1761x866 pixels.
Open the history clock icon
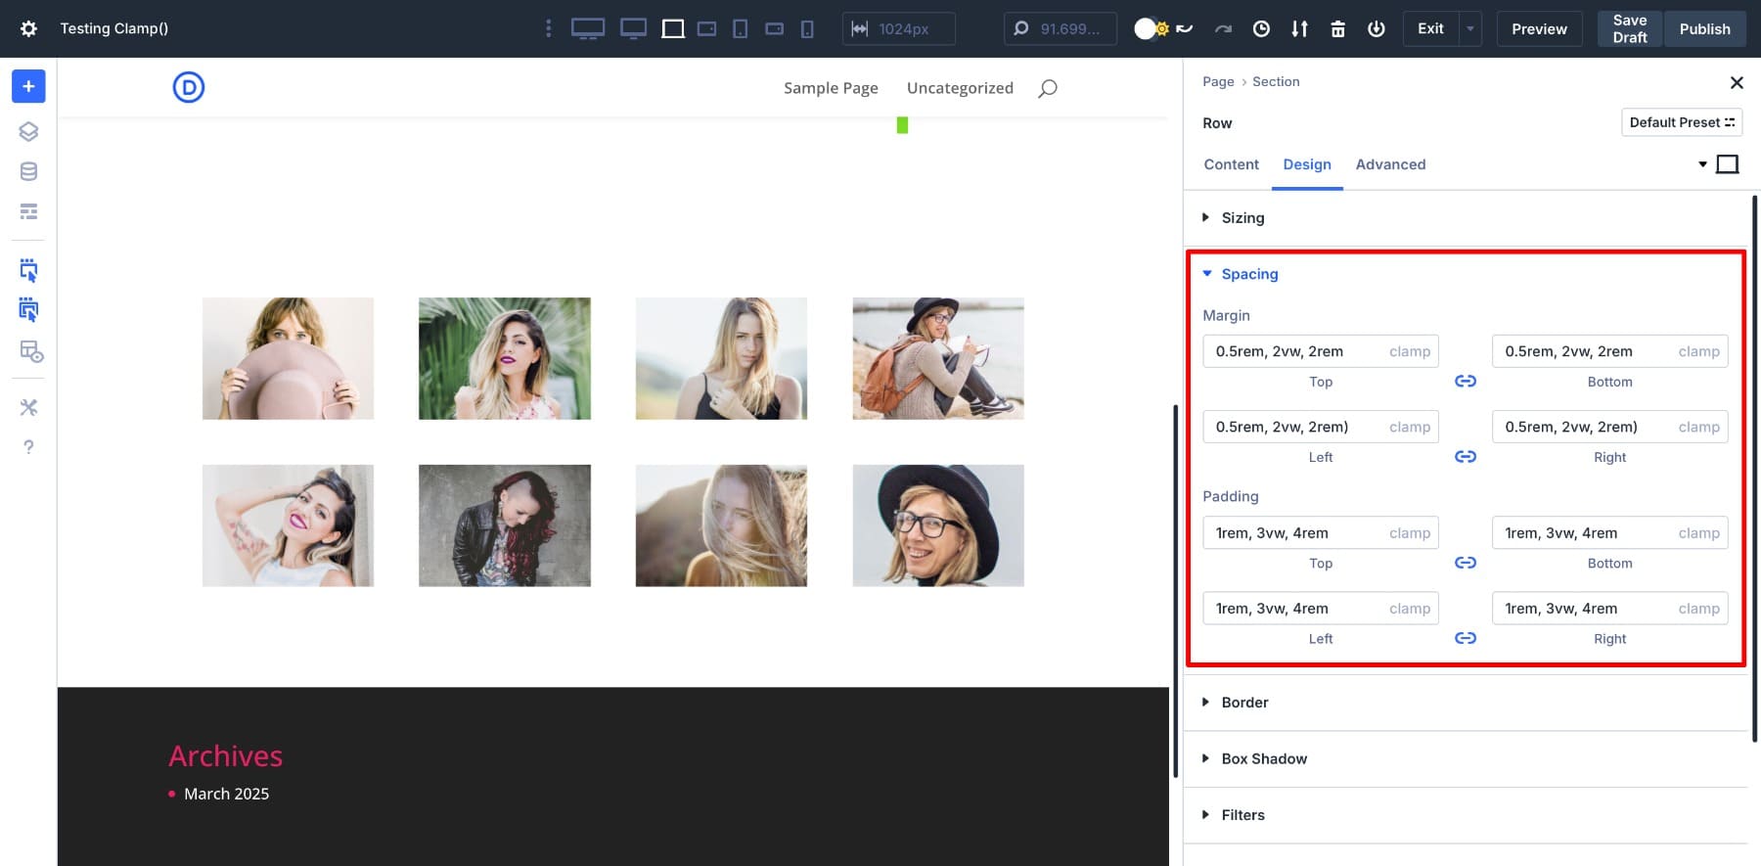(1261, 28)
